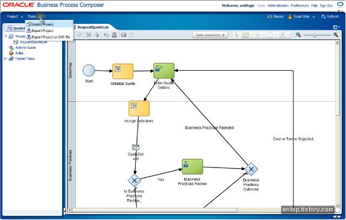The height and width of the screenshot is (220, 346).
Task: Click the horizontal scrollbar of the canvas
Action: (x=155, y=210)
